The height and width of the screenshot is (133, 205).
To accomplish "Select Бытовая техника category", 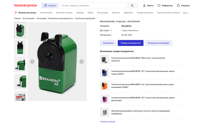I will click(64, 13).
